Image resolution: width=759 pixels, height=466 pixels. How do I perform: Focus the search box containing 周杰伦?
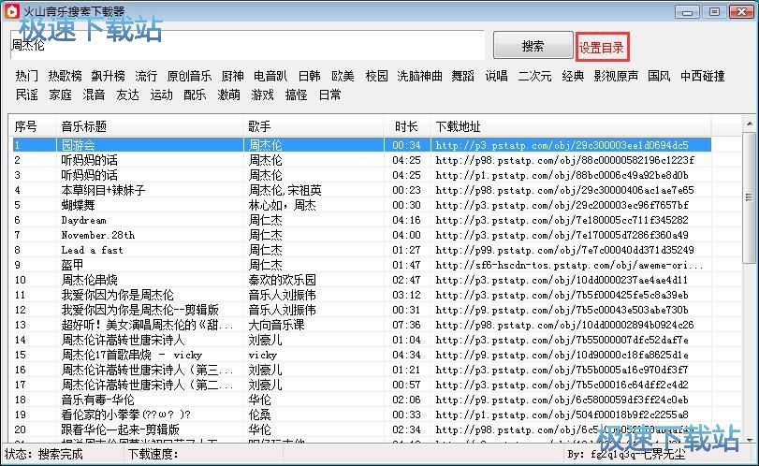tap(247, 46)
